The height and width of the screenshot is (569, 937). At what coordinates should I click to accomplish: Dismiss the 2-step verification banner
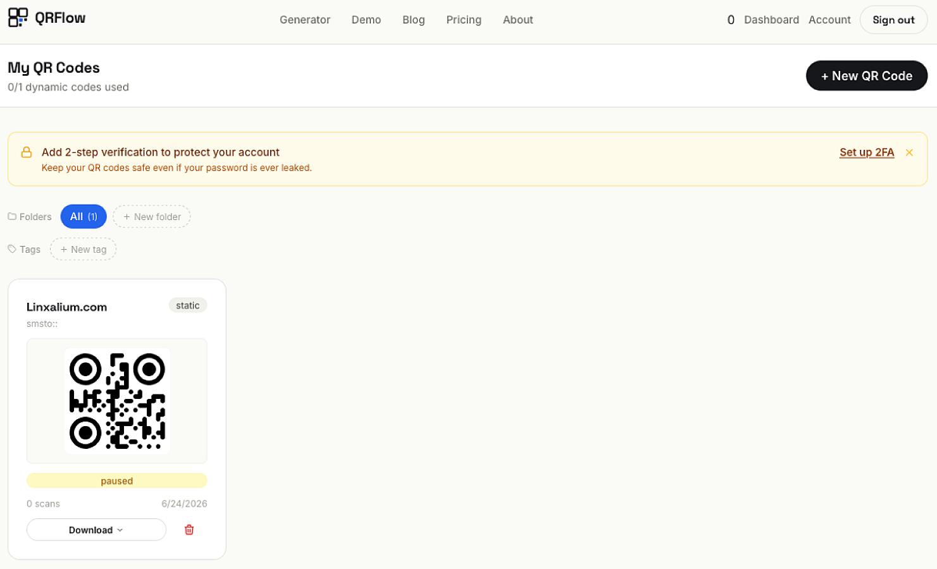pos(909,152)
